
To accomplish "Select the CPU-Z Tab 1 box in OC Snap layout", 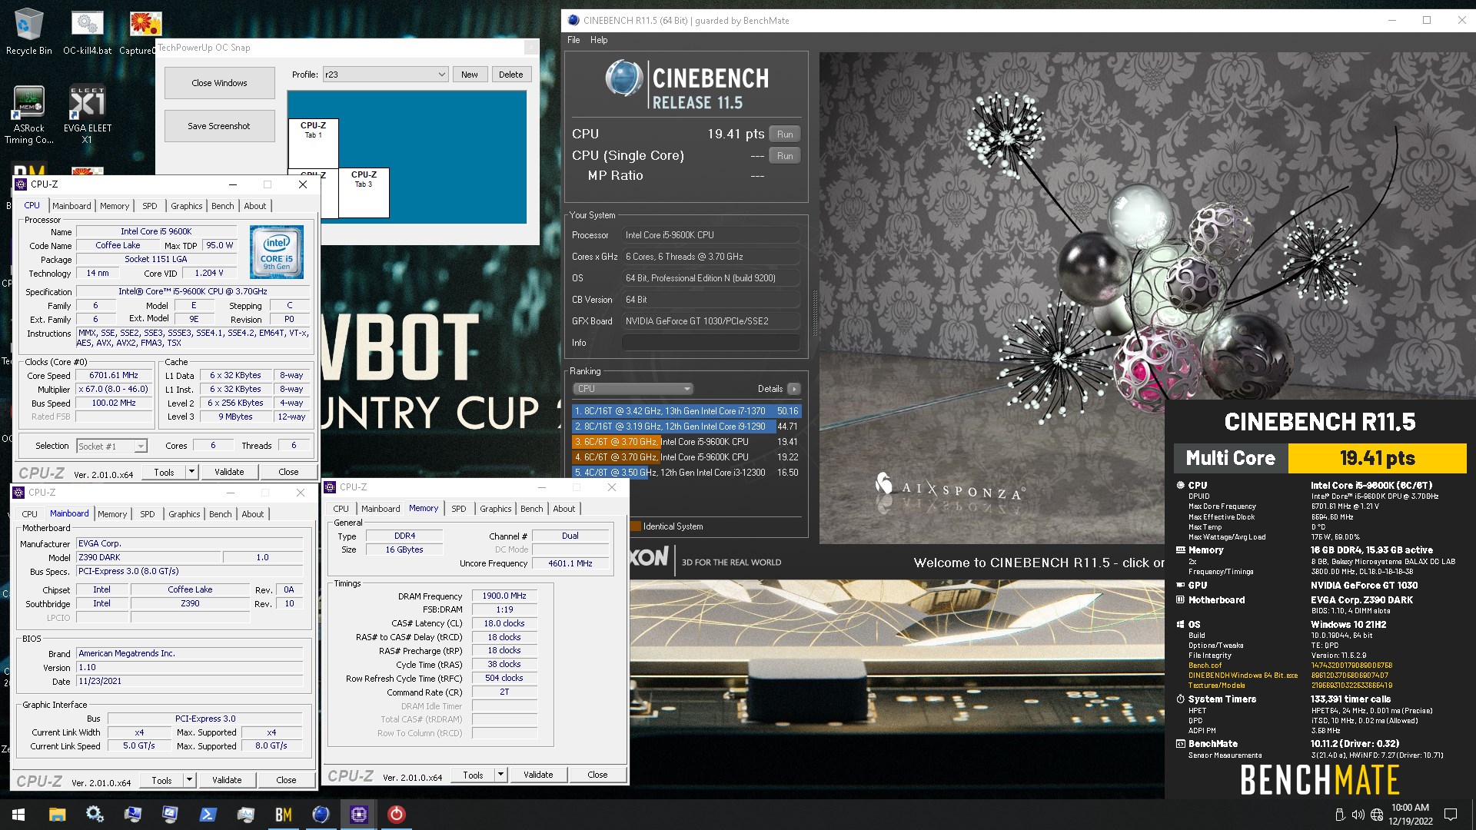I will click(314, 143).
